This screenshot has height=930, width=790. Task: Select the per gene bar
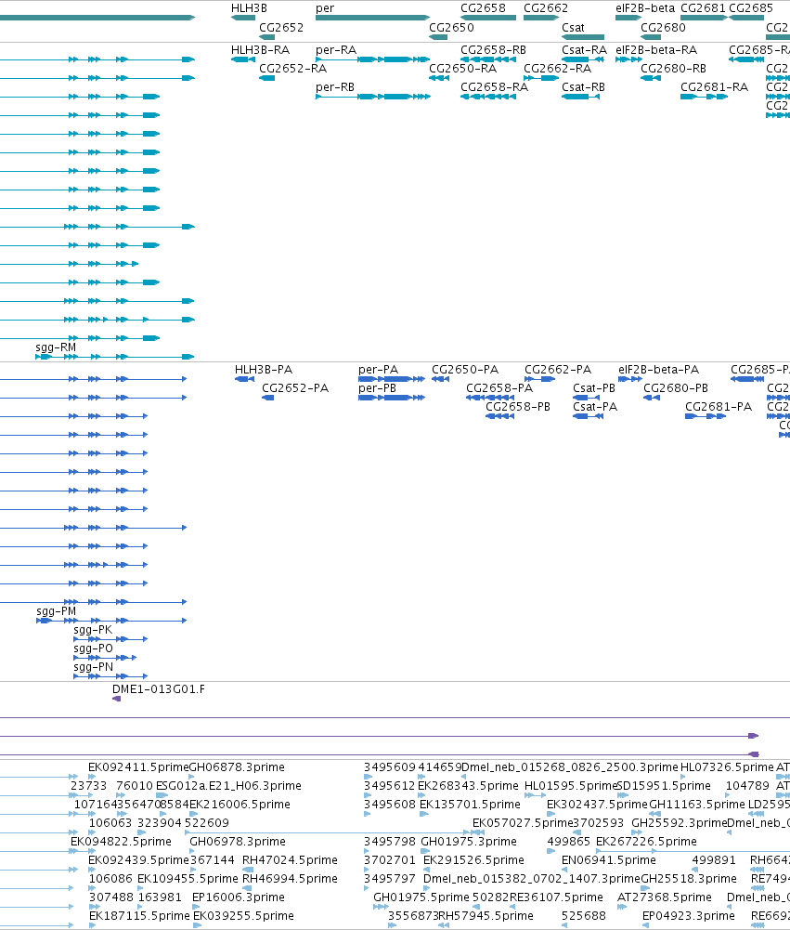click(373, 18)
